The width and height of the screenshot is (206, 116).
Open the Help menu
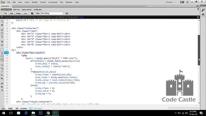(x=77, y=2)
